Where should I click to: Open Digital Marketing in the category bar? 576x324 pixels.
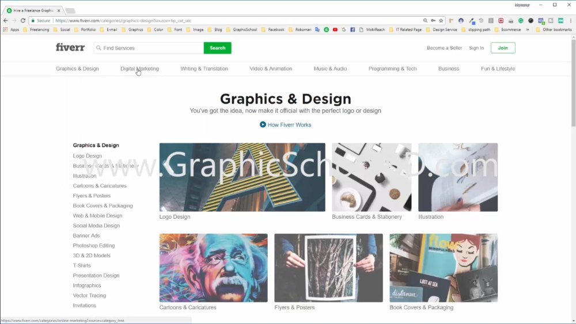point(139,68)
